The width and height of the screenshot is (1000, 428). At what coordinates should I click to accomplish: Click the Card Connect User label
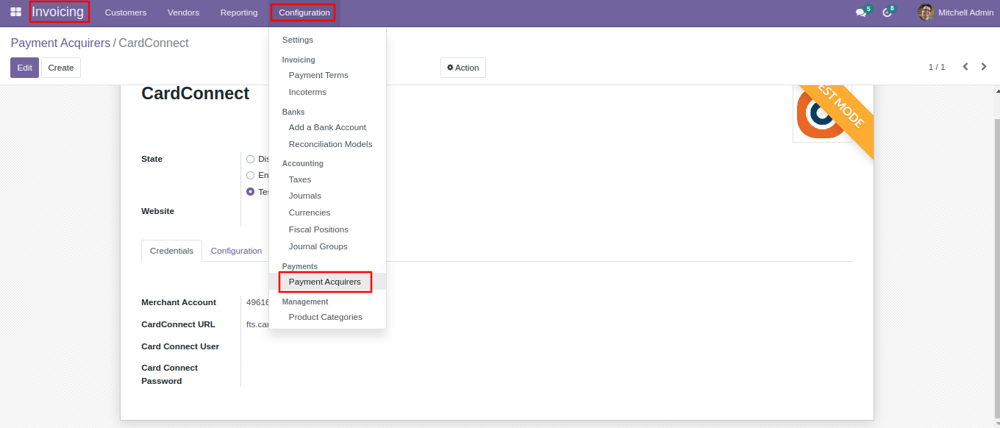click(180, 346)
